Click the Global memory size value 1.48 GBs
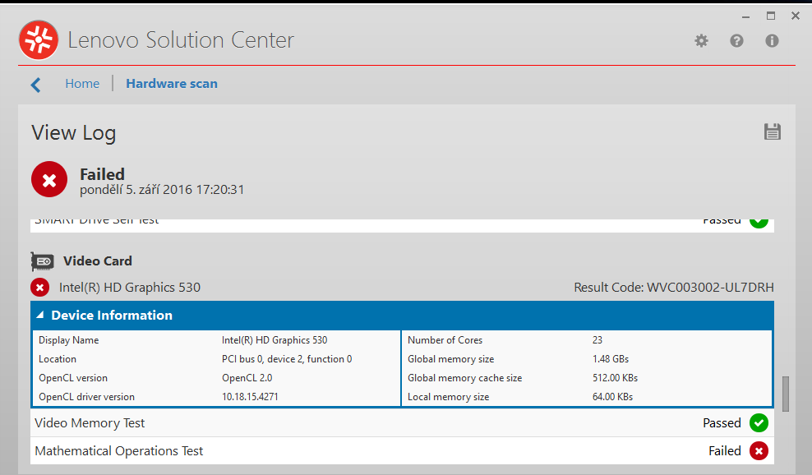The image size is (812, 475). click(611, 359)
